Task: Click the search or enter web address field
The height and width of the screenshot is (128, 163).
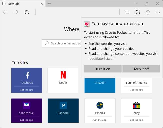Action: (63, 43)
